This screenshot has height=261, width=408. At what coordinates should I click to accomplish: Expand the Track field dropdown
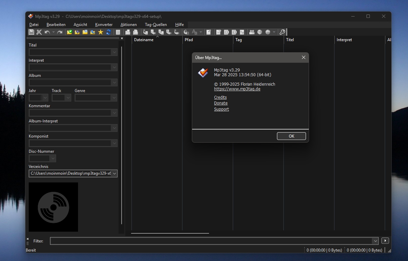(68, 97)
